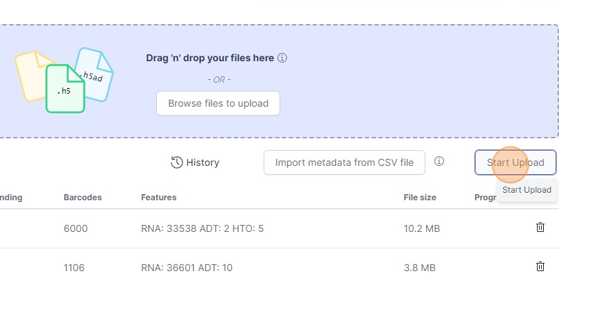Viewport: 592px width, 331px height.
Task: Click the 10.2 MB file size cell
Action: pos(421,228)
